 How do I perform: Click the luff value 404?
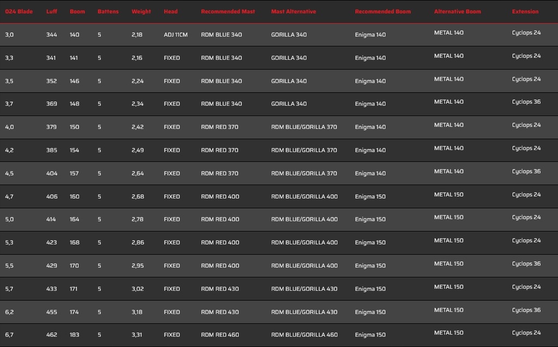(52, 173)
